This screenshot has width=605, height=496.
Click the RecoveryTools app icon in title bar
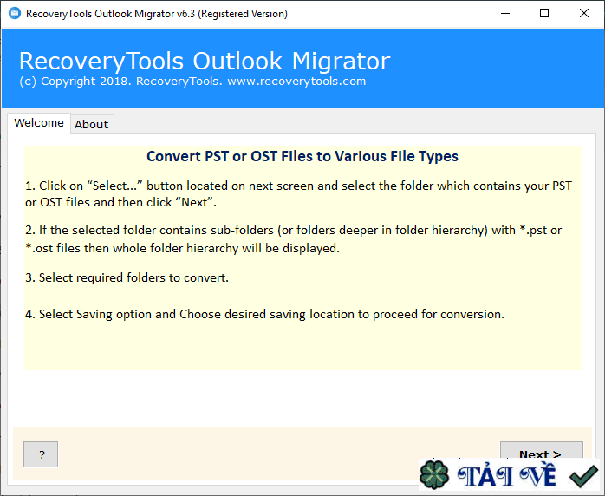point(15,14)
